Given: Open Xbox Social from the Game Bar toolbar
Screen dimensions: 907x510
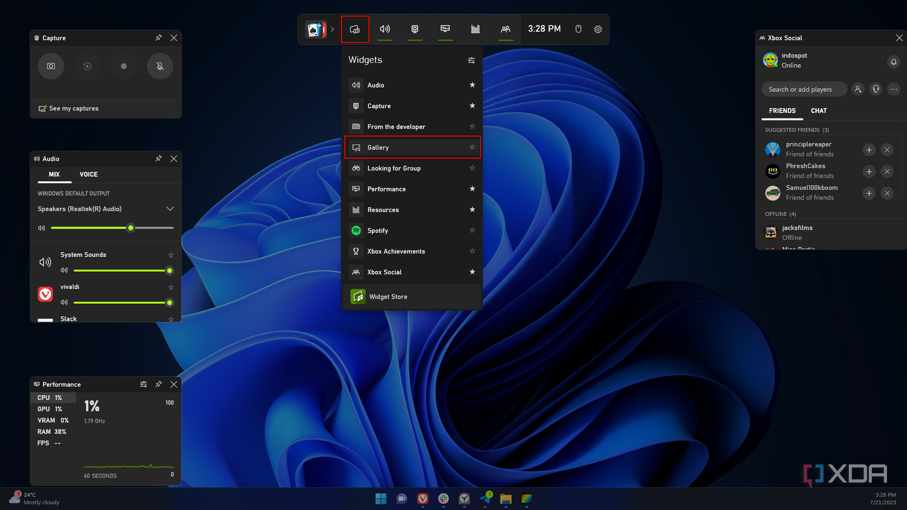Looking at the screenshot, I should click(x=506, y=29).
